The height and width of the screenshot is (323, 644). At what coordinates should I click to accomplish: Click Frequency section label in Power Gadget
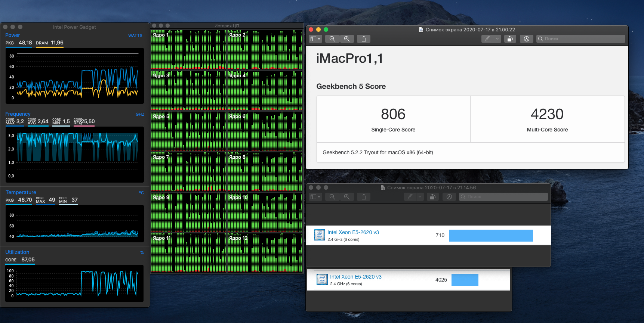coord(18,114)
